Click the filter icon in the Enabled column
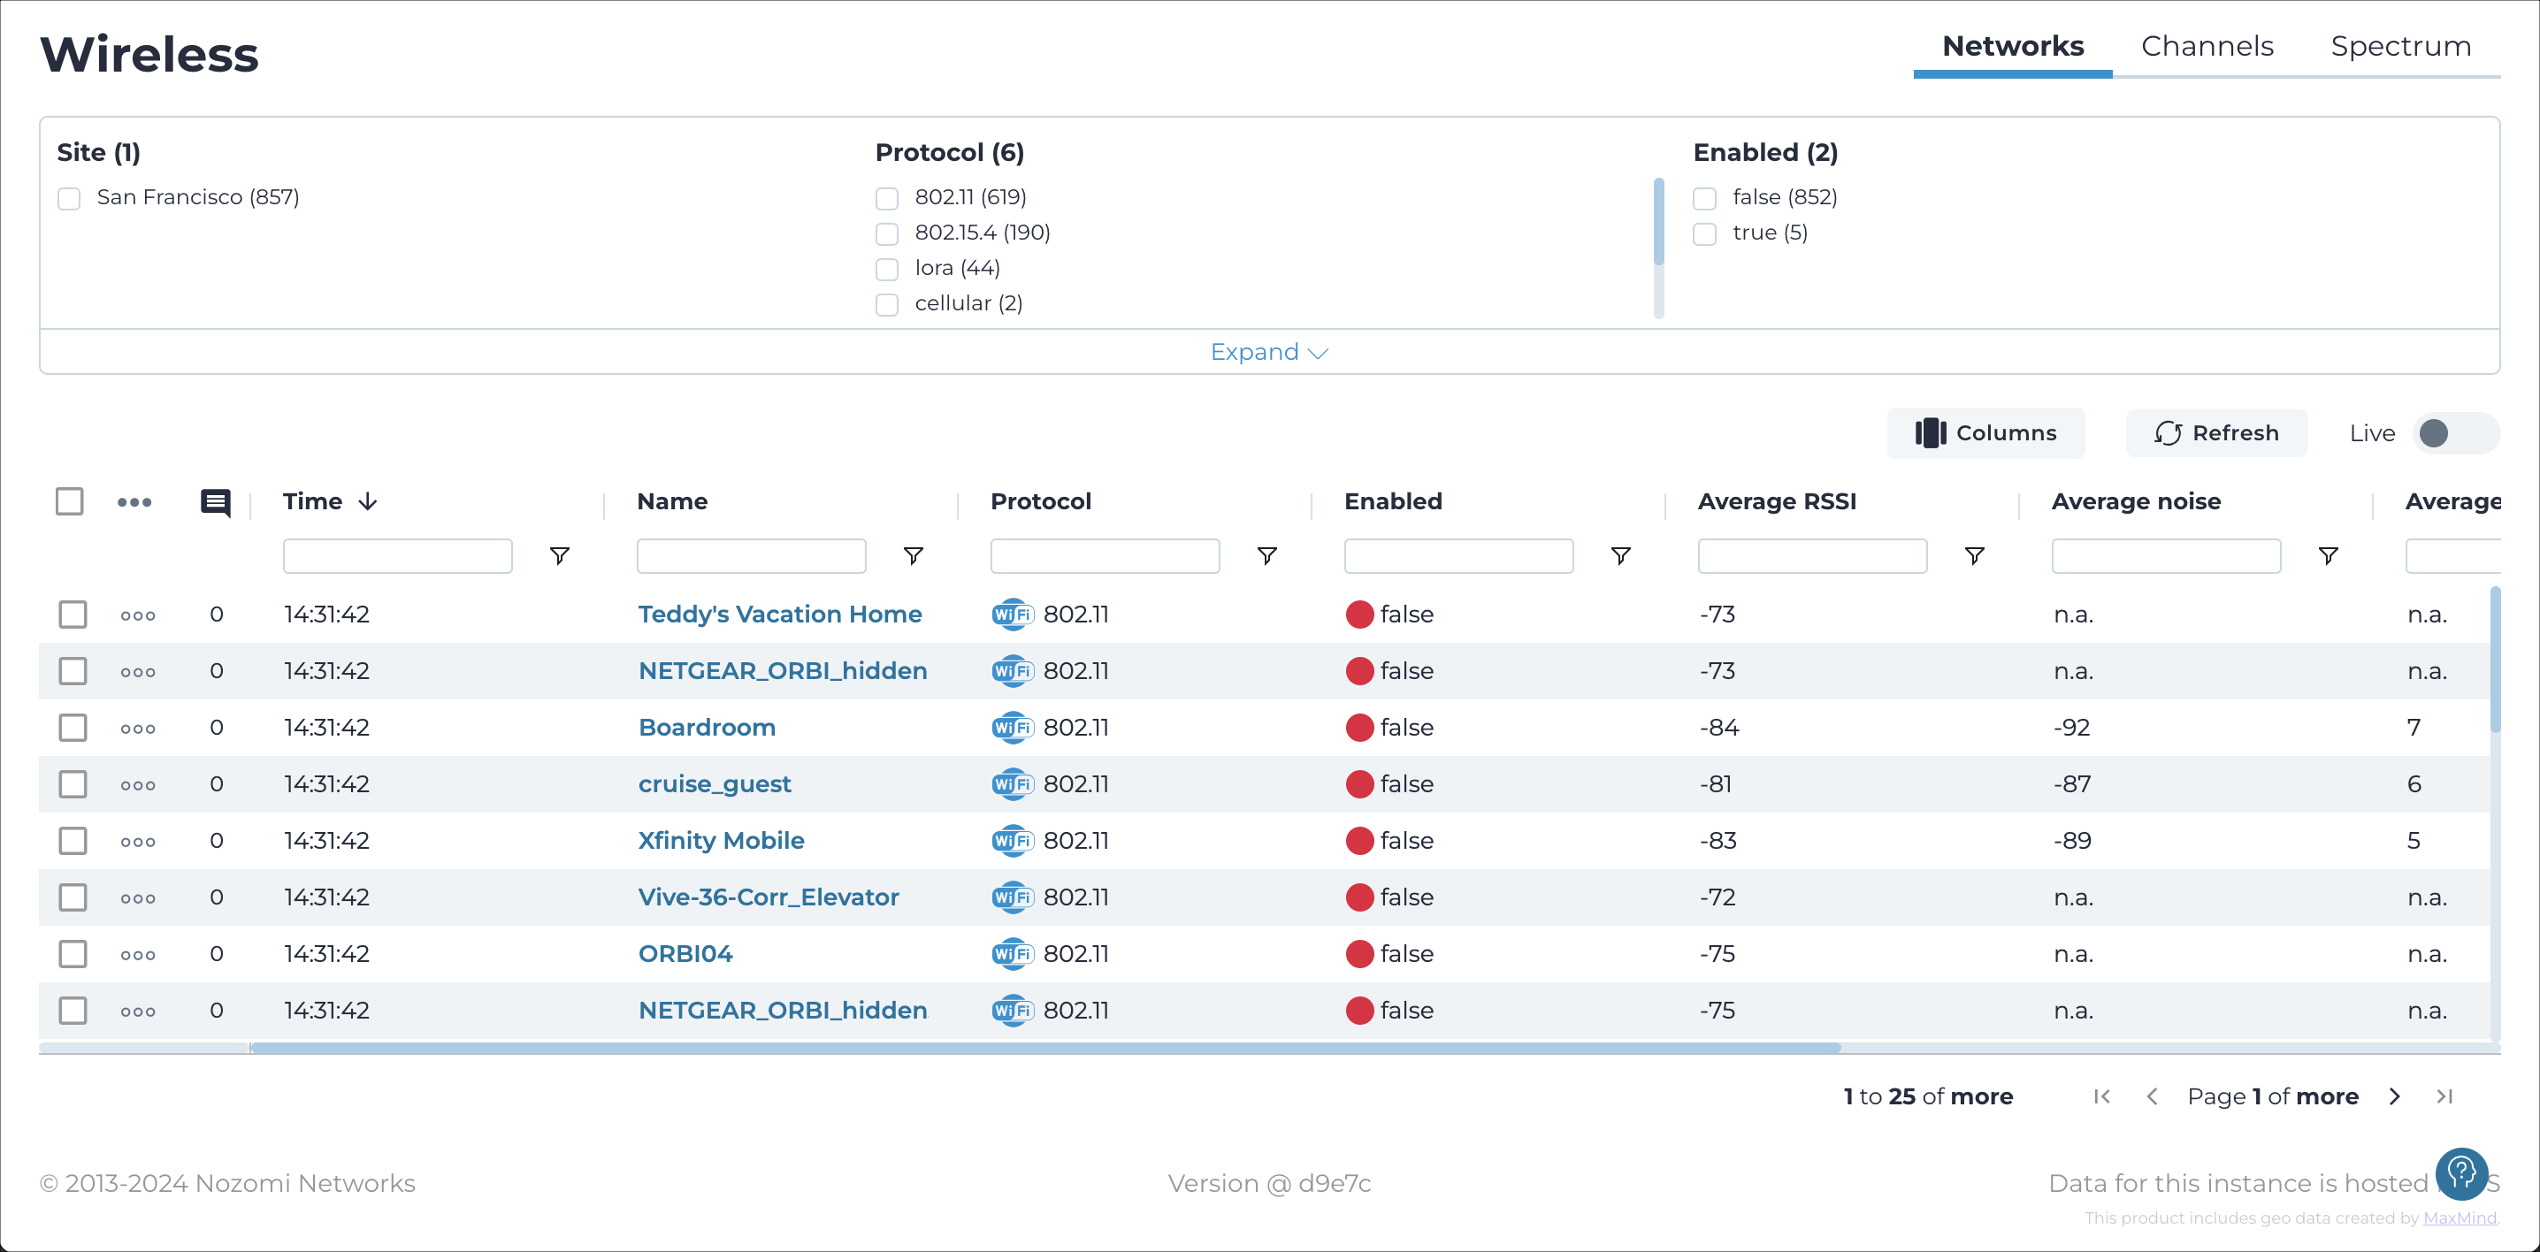 1618,555
